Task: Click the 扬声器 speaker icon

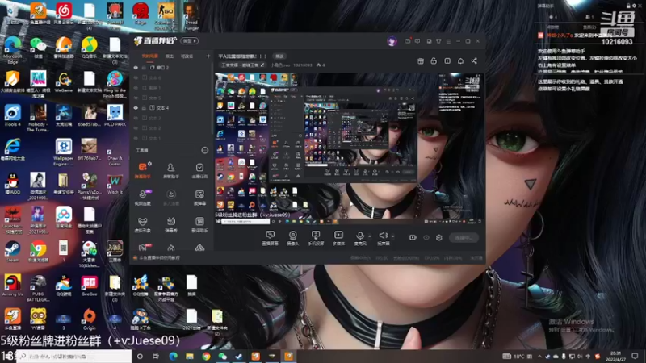Action: 383,237
